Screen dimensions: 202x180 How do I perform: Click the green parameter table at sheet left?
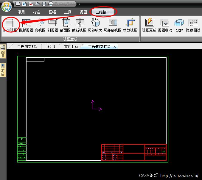[x=22, y=149]
